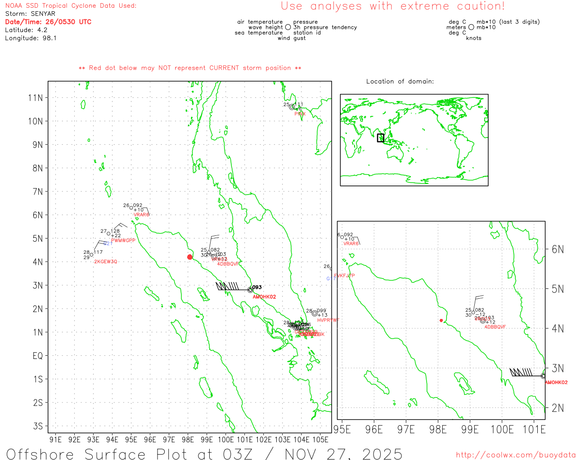This screenshot has height=460, width=576.
Task: Click the red storm dot in zoomed inset map
Action: coord(441,320)
